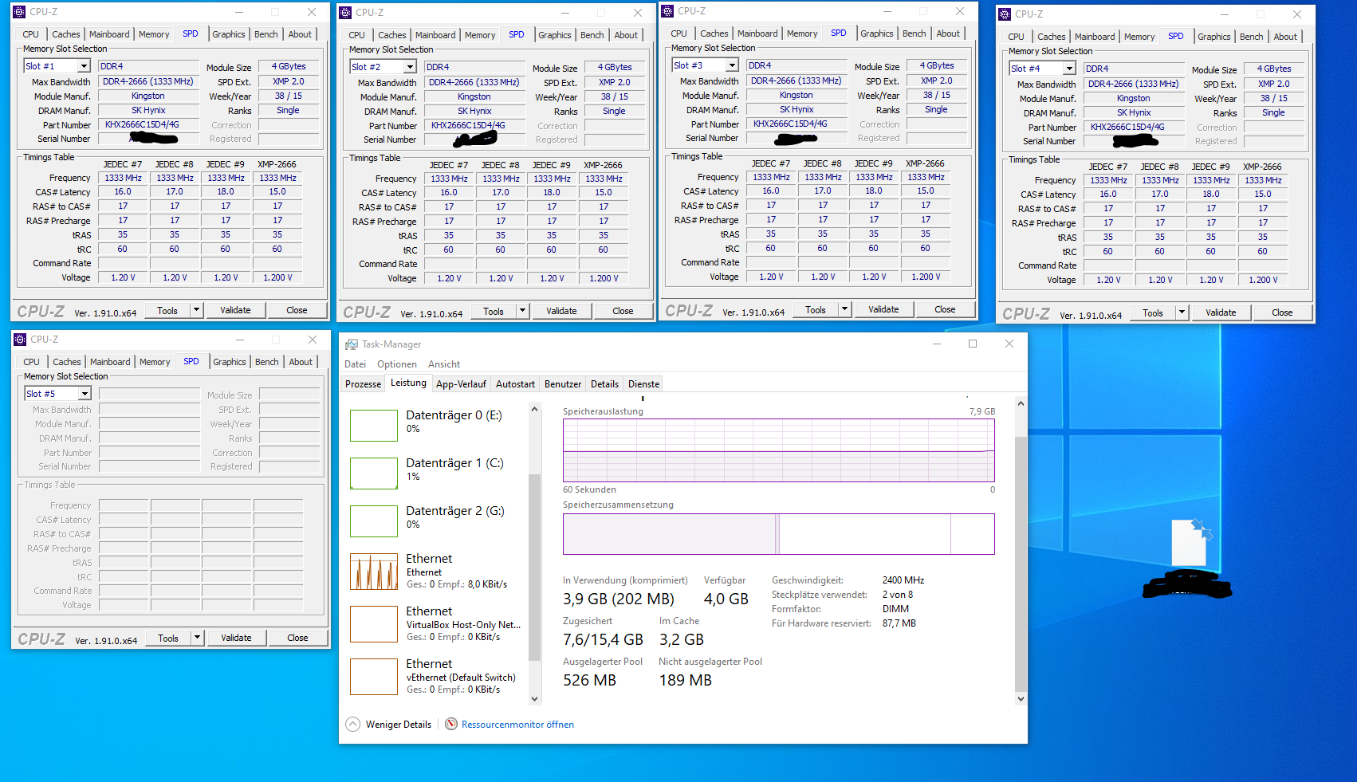Open the Slot #4 memory slot dropdown
The width and height of the screenshot is (1357, 782).
[1069, 69]
